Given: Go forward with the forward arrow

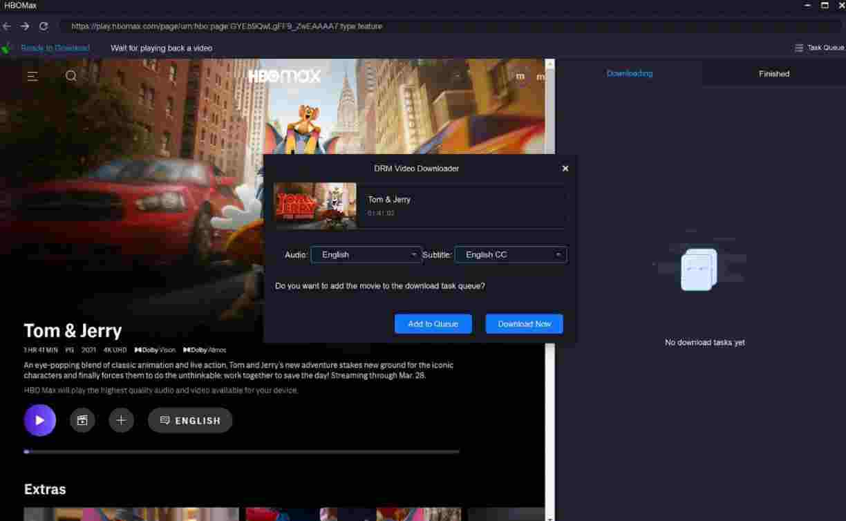Looking at the screenshot, I should click(x=25, y=26).
